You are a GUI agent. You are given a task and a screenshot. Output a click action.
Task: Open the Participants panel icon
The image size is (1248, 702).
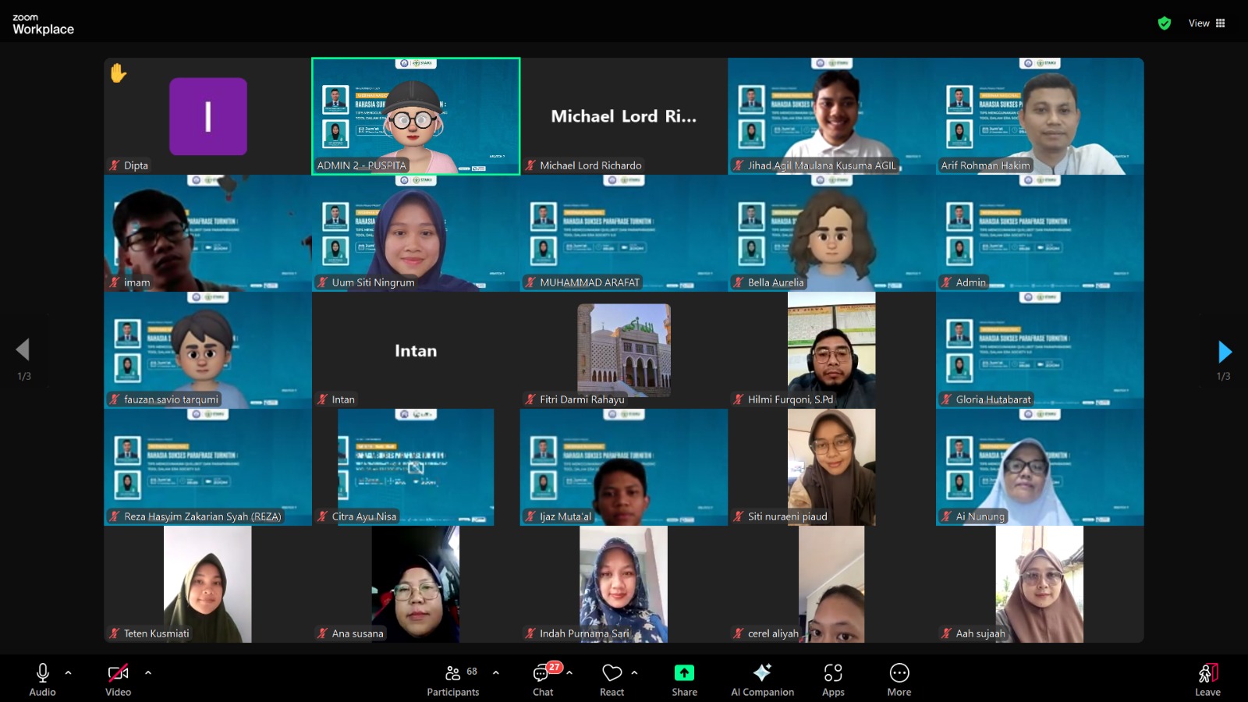[453, 673]
